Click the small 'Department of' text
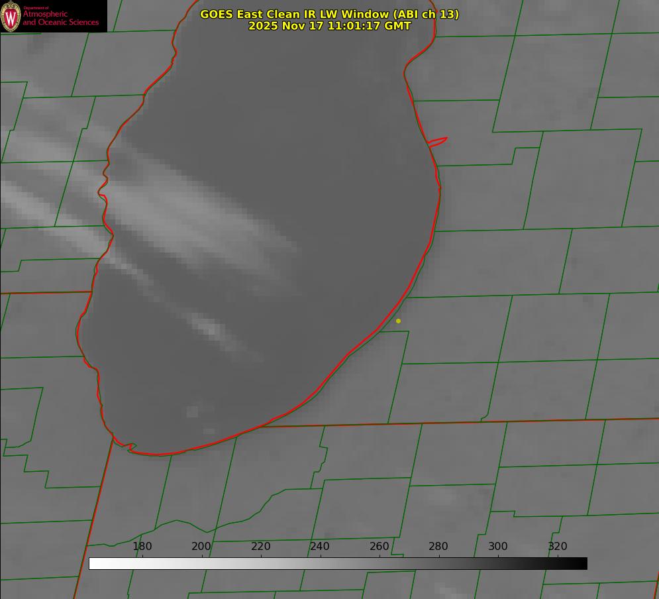The image size is (659, 599). [36, 7]
